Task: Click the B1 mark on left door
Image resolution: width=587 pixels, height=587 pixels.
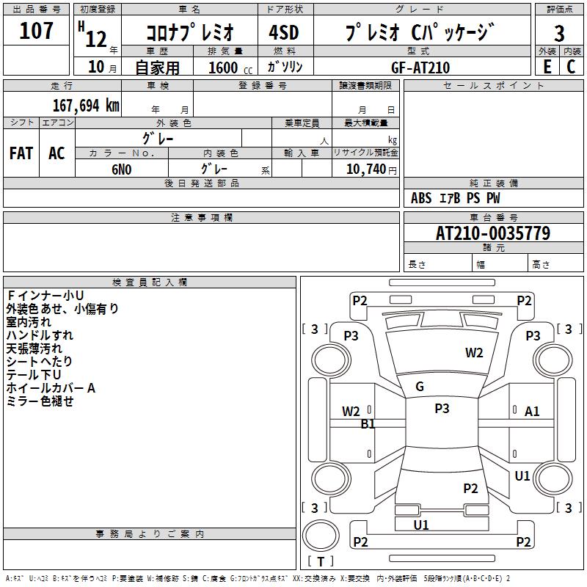Action: (x=368, y=424)
